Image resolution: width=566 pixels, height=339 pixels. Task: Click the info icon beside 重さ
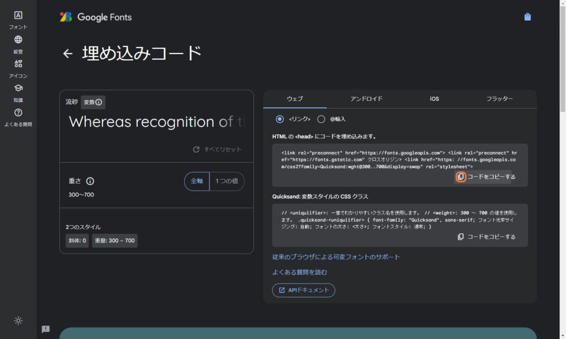(x=90, y=181)
